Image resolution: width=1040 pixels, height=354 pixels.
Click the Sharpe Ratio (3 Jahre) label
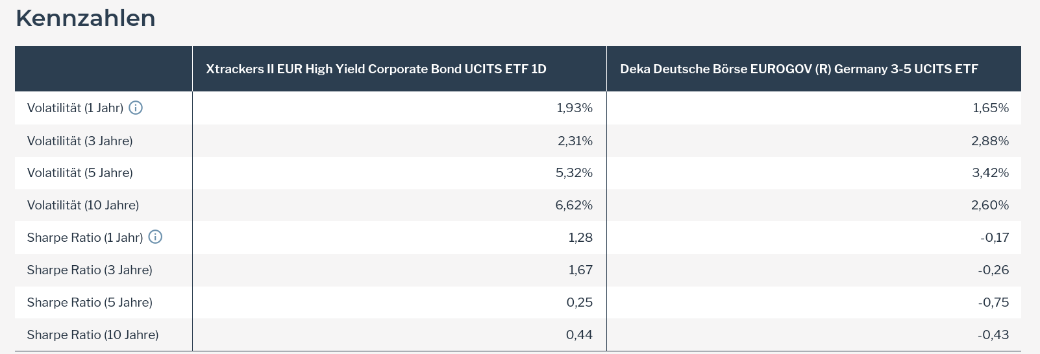click(x=90, y=270)
